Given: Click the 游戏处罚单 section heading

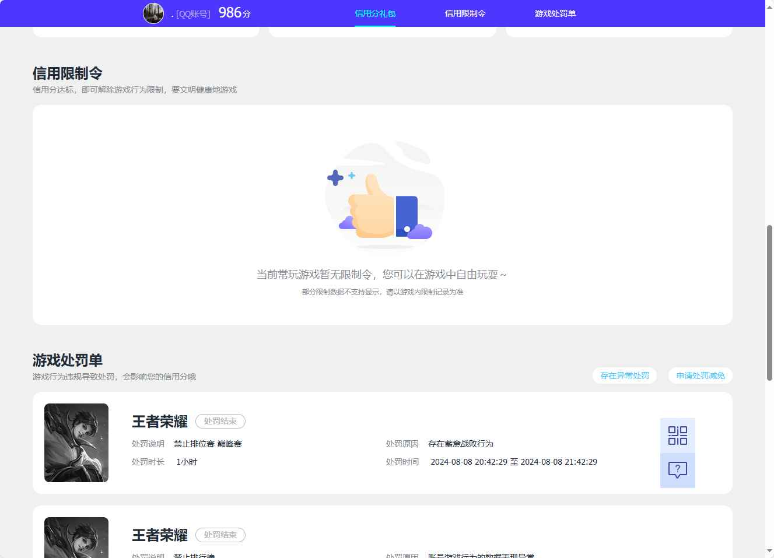Looking at the screenshot, I should point(68,360).
